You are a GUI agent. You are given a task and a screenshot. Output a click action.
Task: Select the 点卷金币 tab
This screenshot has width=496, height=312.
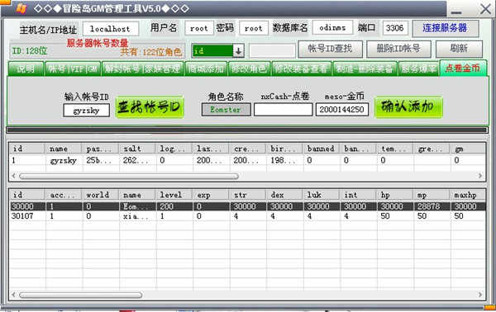[463, 69]
